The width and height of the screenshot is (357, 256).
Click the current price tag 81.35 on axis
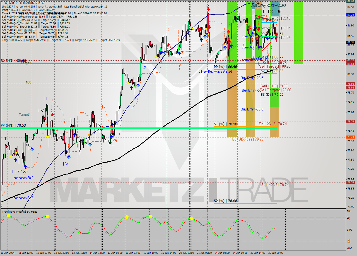(x=351, y=42)
